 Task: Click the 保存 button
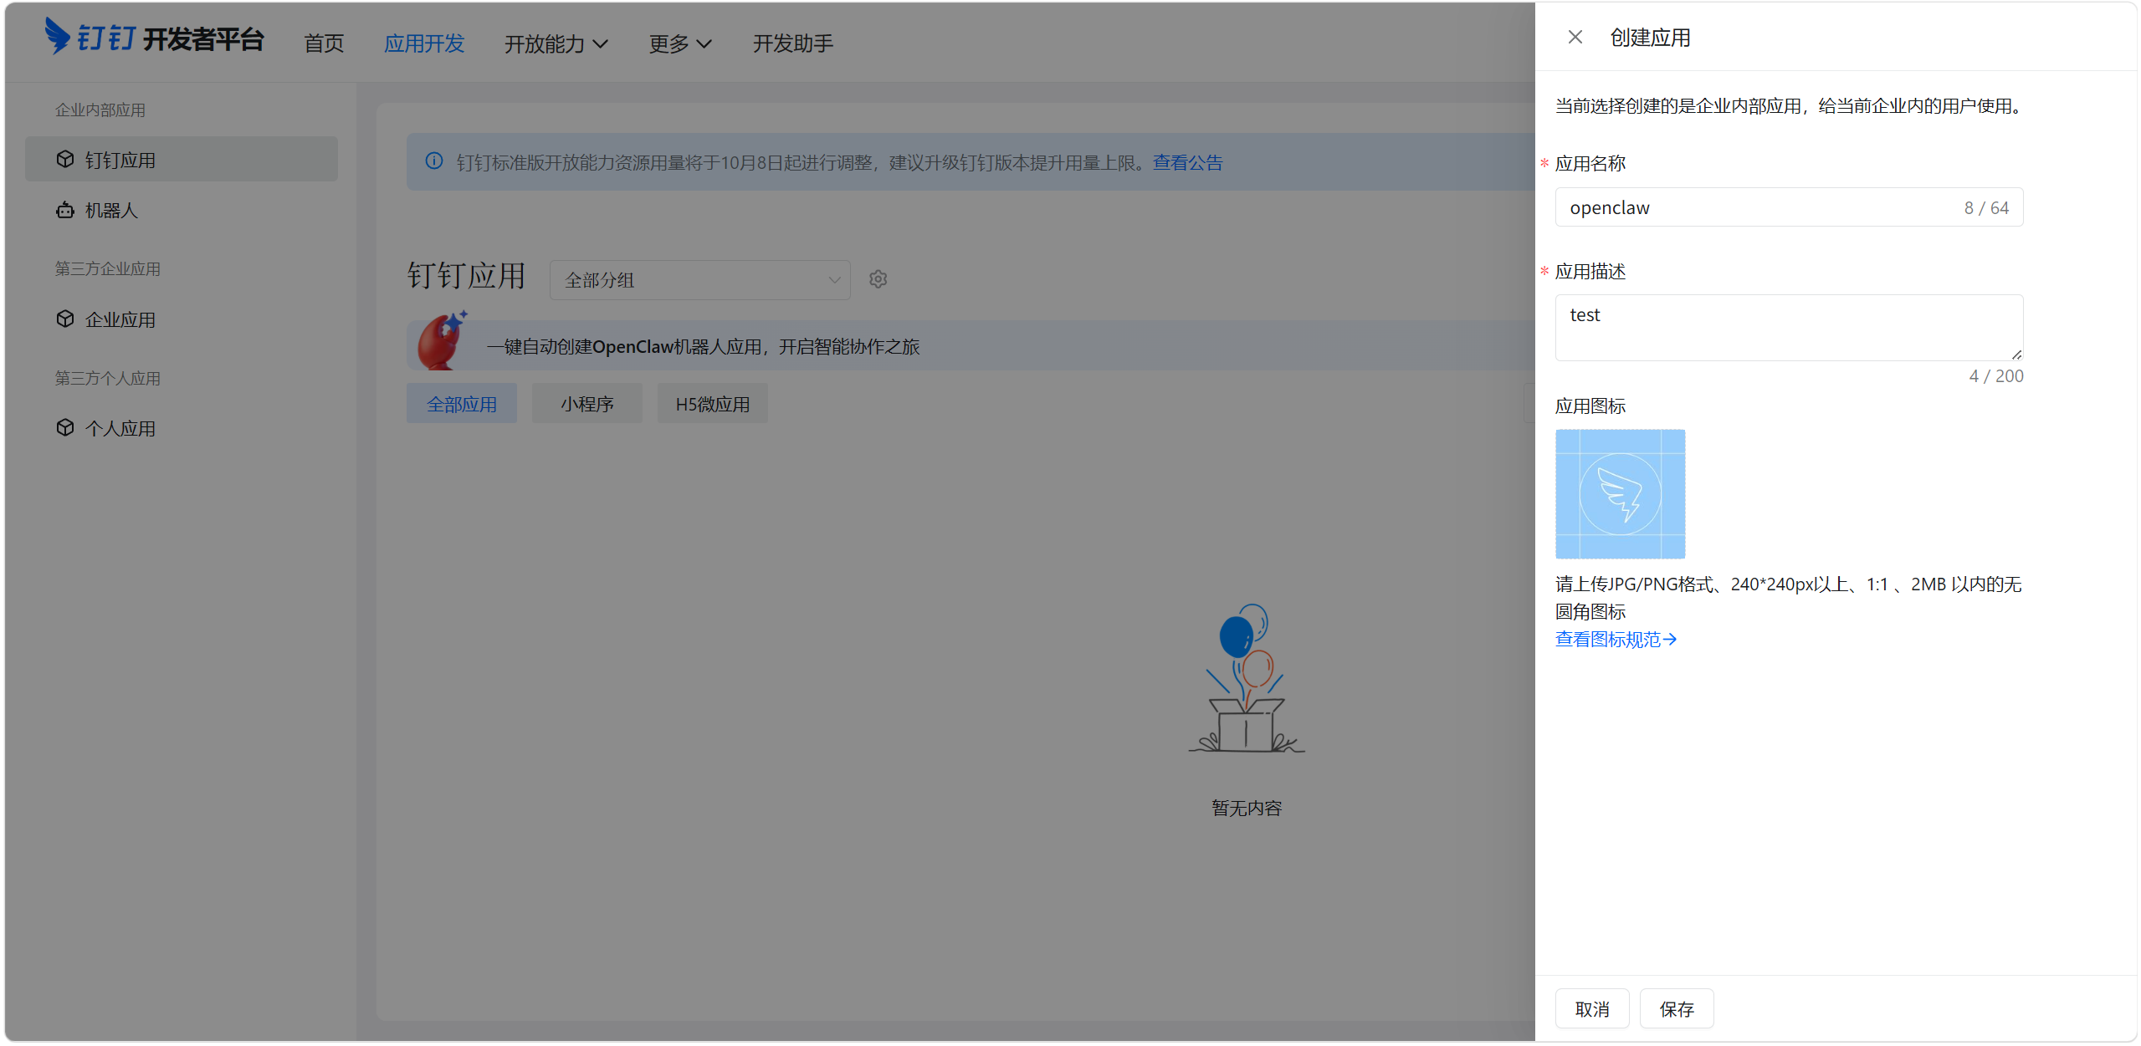[1676, 1009]
